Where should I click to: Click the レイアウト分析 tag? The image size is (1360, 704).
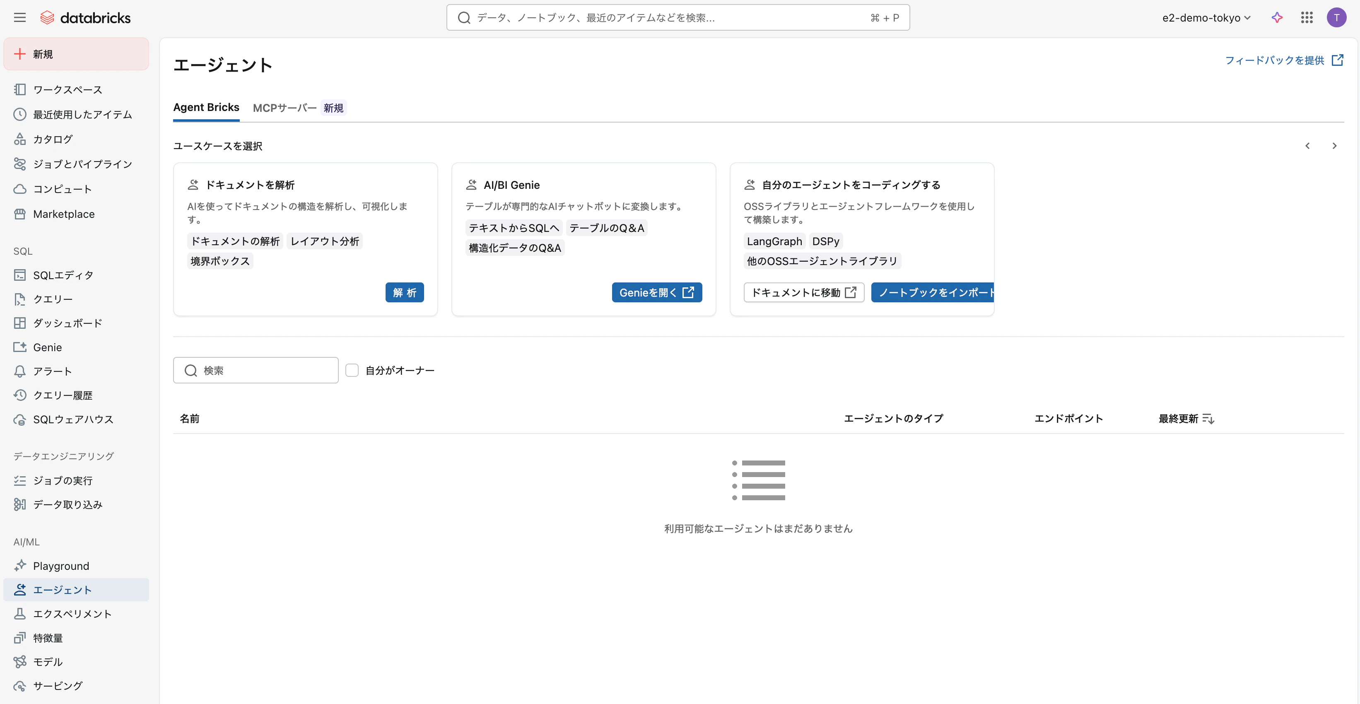coord(325,241)
